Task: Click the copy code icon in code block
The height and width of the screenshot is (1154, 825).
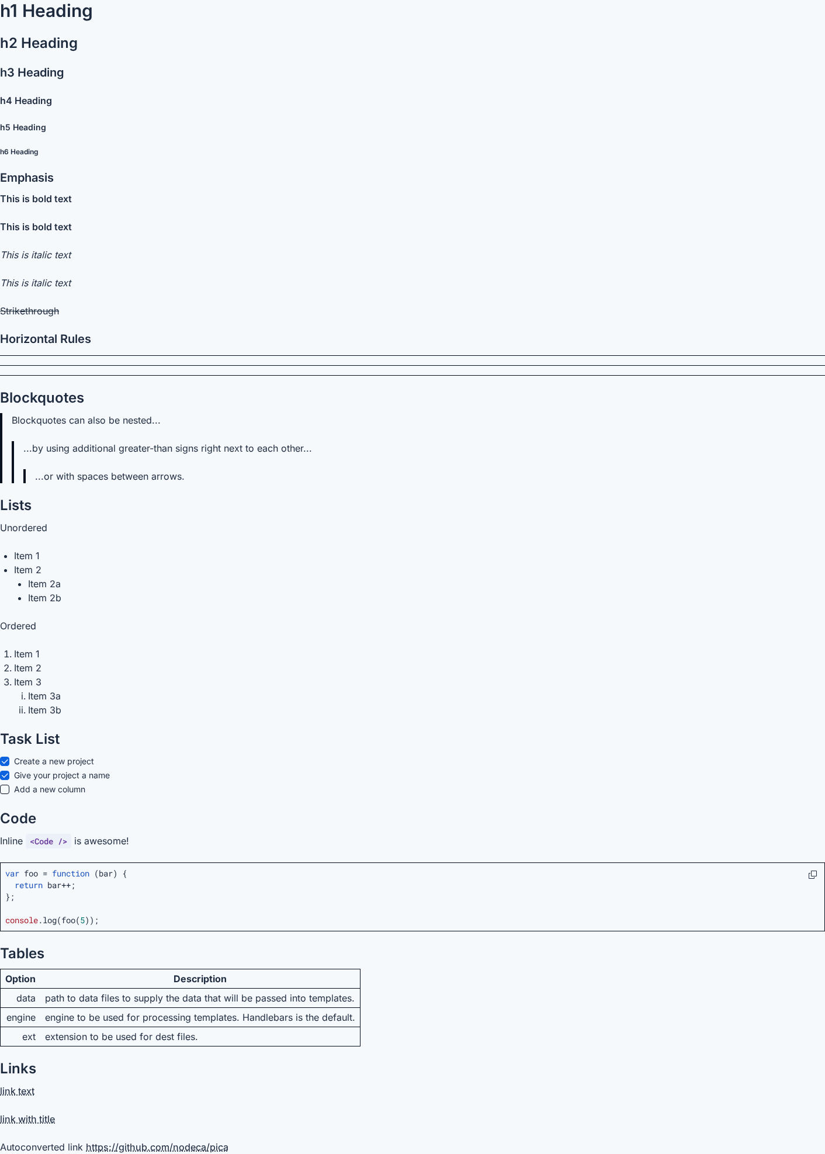Action: (x=812, y=875)
